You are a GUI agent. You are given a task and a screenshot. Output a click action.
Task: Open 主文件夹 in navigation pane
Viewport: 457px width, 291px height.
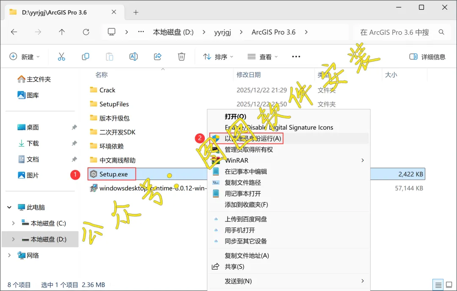[34, 79]
